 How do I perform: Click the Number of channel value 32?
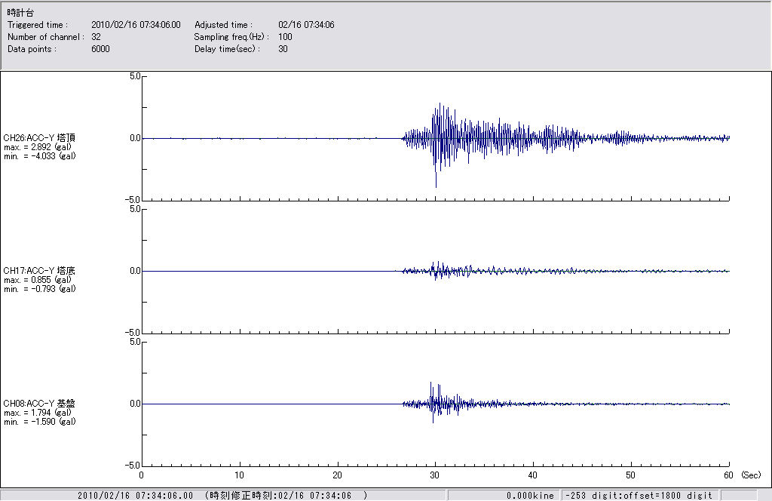pyautogui.click(x=96, y=37)
